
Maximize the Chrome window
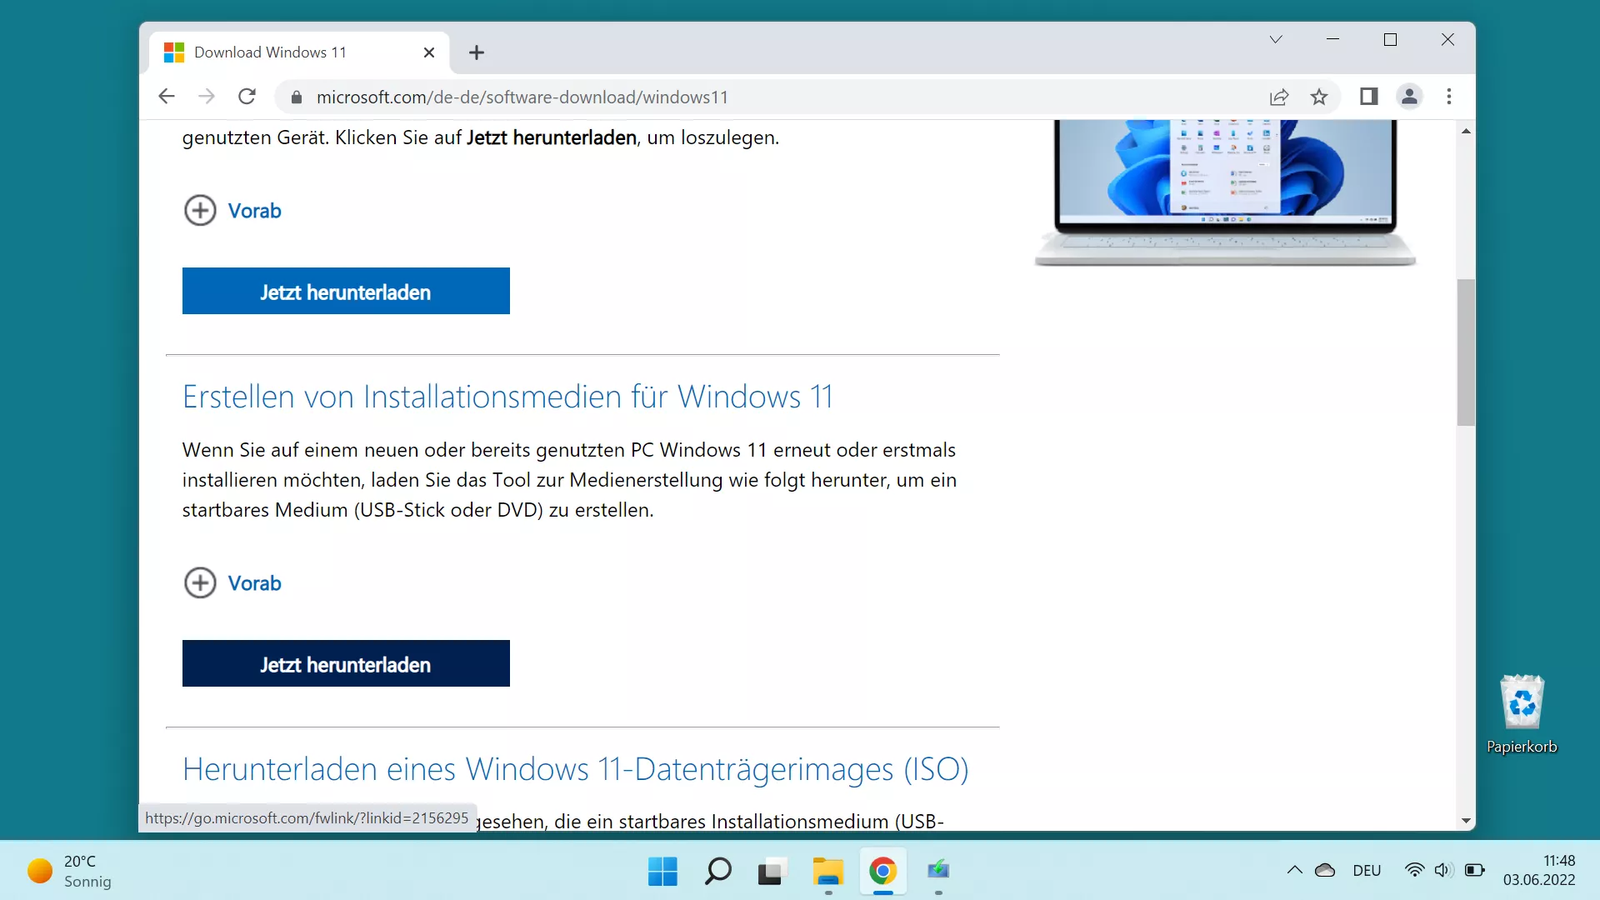[x=1390, y=39]
